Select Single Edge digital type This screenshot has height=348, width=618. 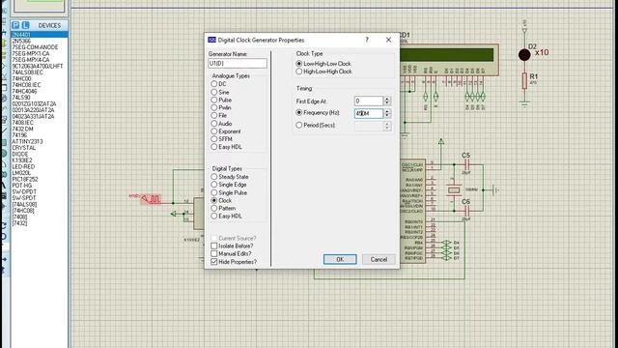(214, 185)
